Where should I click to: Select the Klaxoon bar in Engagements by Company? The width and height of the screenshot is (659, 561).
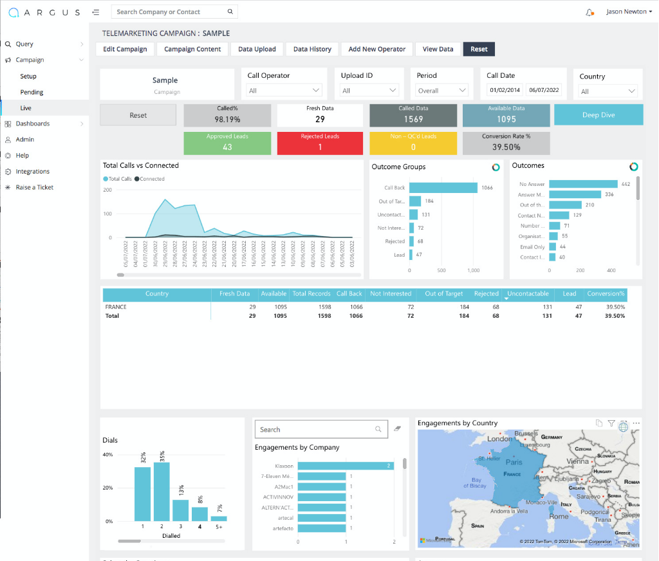coord(346,466)
